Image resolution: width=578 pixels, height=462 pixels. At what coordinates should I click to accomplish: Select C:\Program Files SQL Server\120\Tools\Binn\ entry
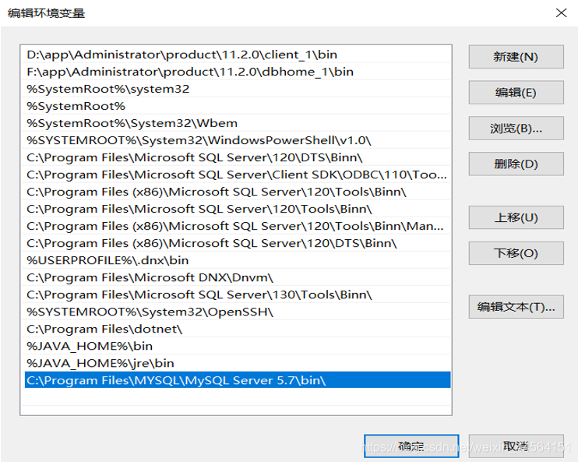pos(238,209)
